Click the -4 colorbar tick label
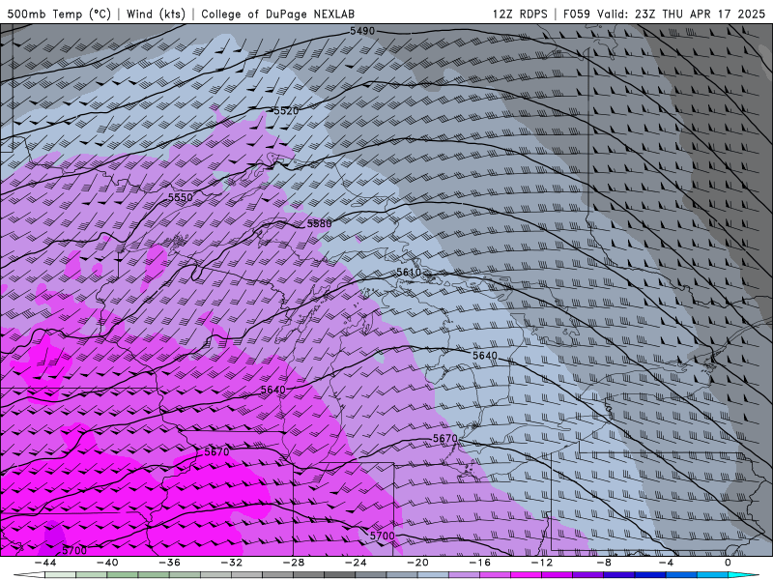The image size is (773, 580). tap(666, 563)
